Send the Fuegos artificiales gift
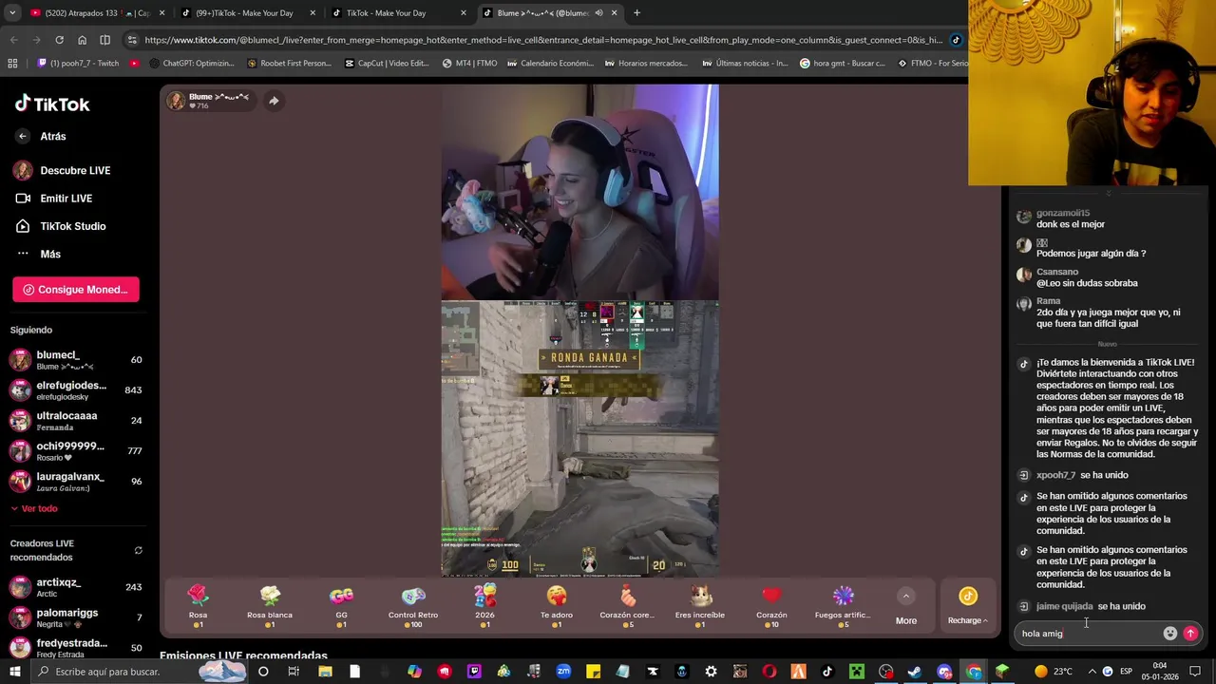The width and height of the screenshot is (1216, 684). click(x=843, y=606)
